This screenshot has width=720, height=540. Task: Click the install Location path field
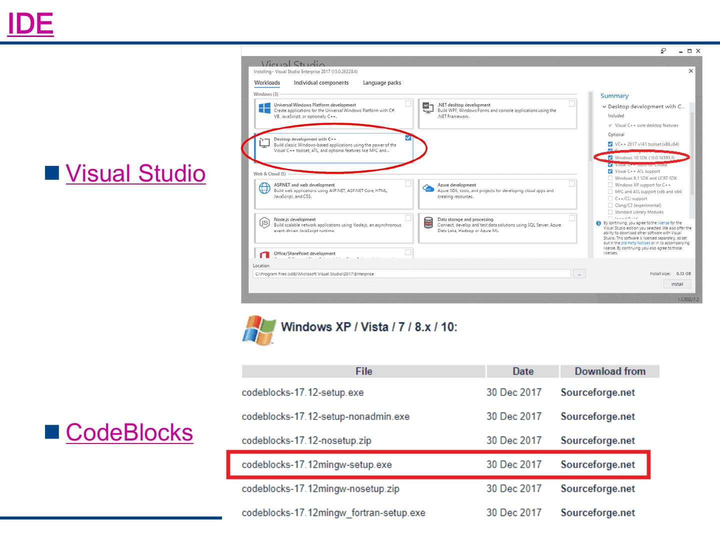[x=411, y=274]
